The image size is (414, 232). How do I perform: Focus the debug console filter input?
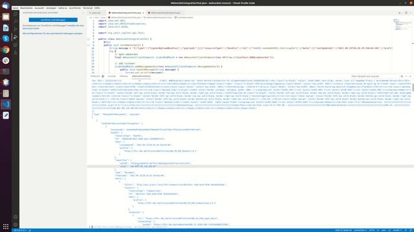coord(375,76)
